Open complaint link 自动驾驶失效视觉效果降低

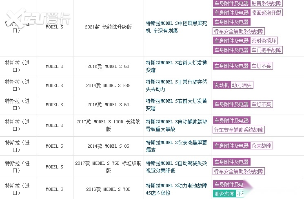176,167
